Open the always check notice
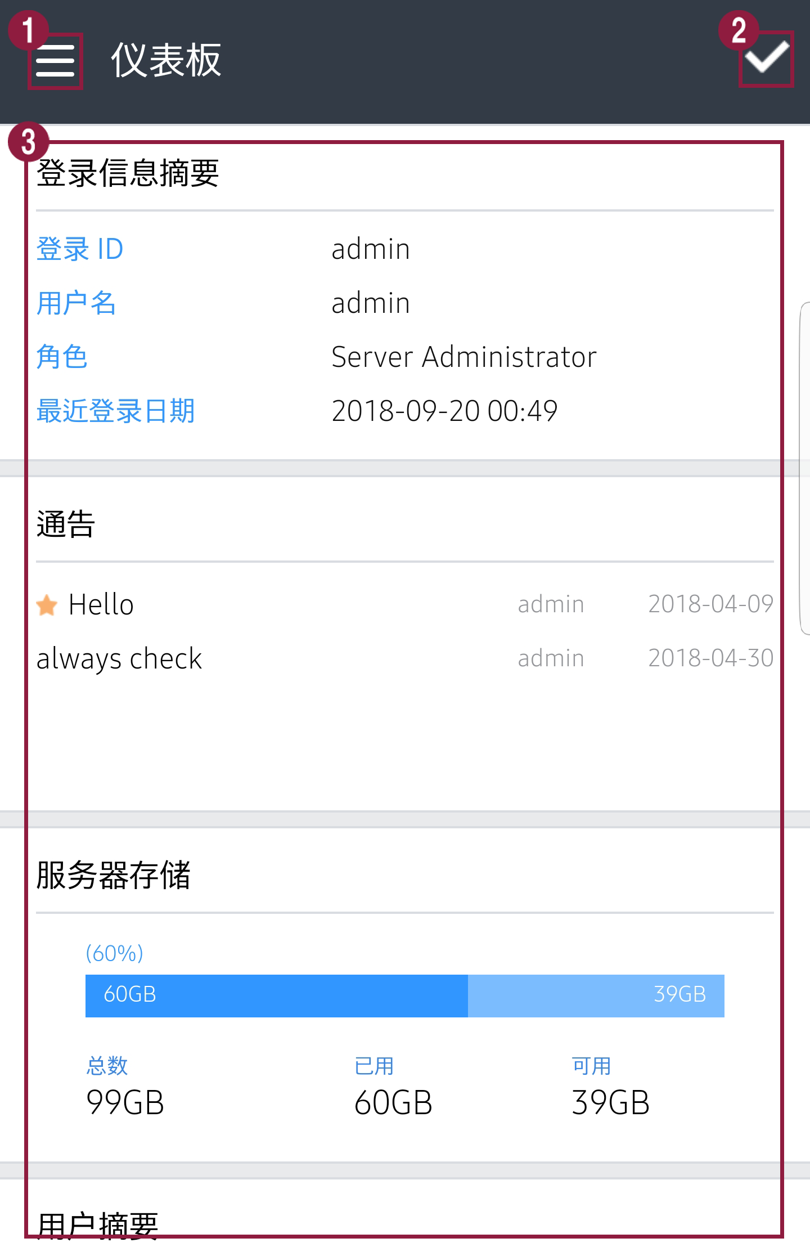 (119, 658)
